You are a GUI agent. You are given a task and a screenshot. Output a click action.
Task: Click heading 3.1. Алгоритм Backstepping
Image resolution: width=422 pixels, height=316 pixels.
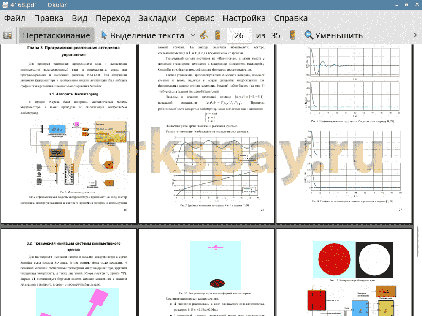(x=73, y=94)
